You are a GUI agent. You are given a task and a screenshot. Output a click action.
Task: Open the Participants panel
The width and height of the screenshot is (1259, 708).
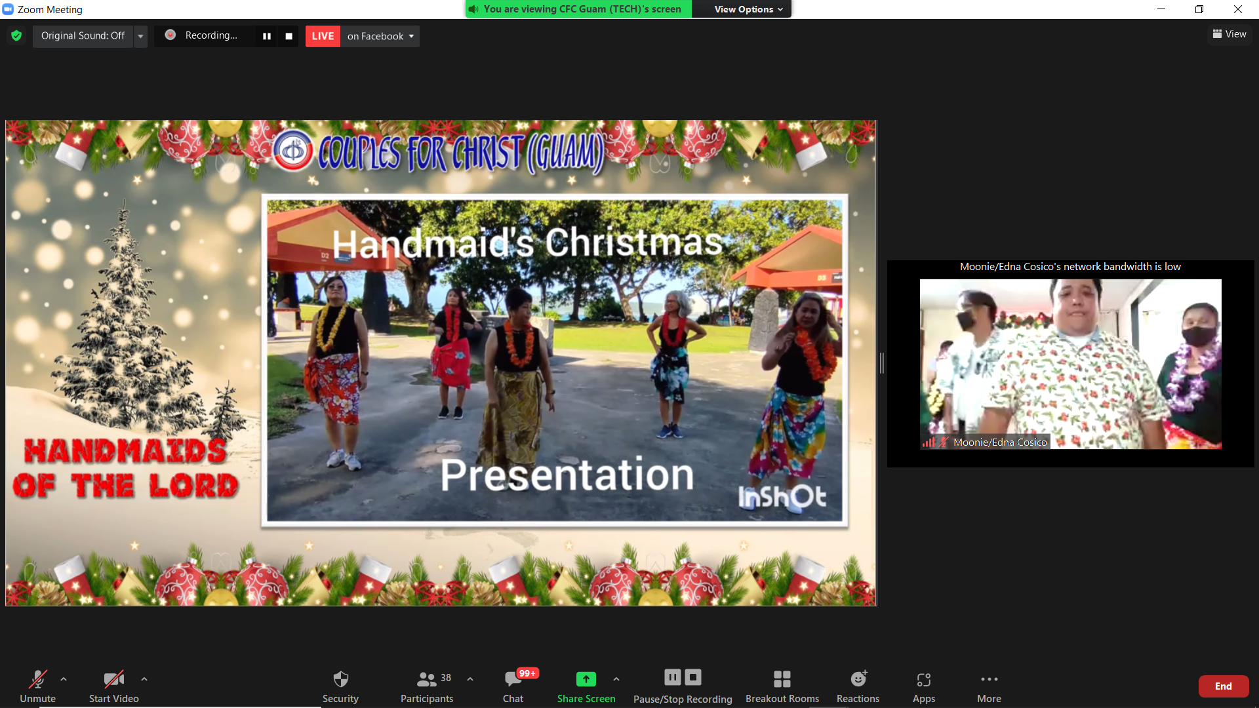(x=427, y=686)
